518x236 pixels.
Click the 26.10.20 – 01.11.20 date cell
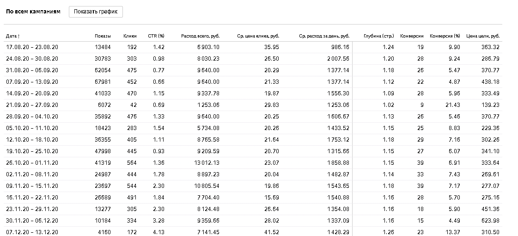pos(32,163)
